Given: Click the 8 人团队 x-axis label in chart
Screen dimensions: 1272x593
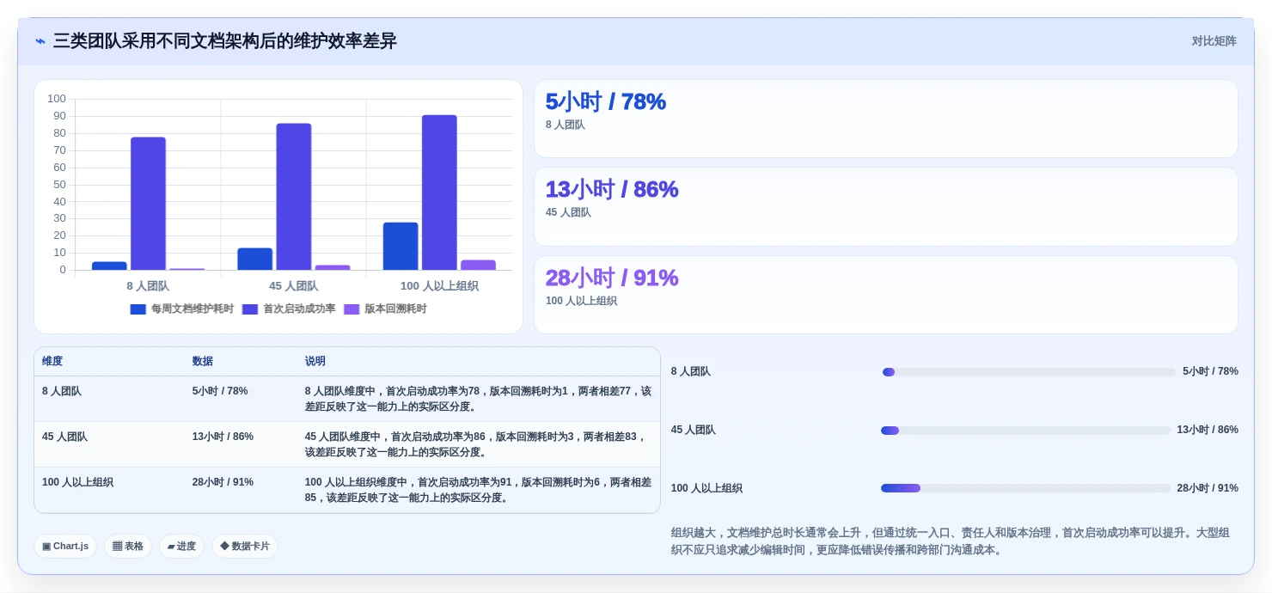Looking at the screenshot, I should (148, 286).
